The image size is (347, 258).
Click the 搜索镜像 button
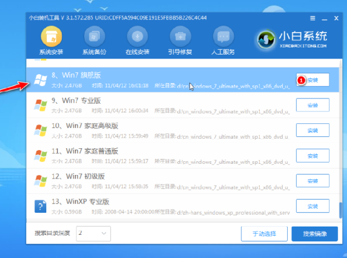click(x=315, y=234)
